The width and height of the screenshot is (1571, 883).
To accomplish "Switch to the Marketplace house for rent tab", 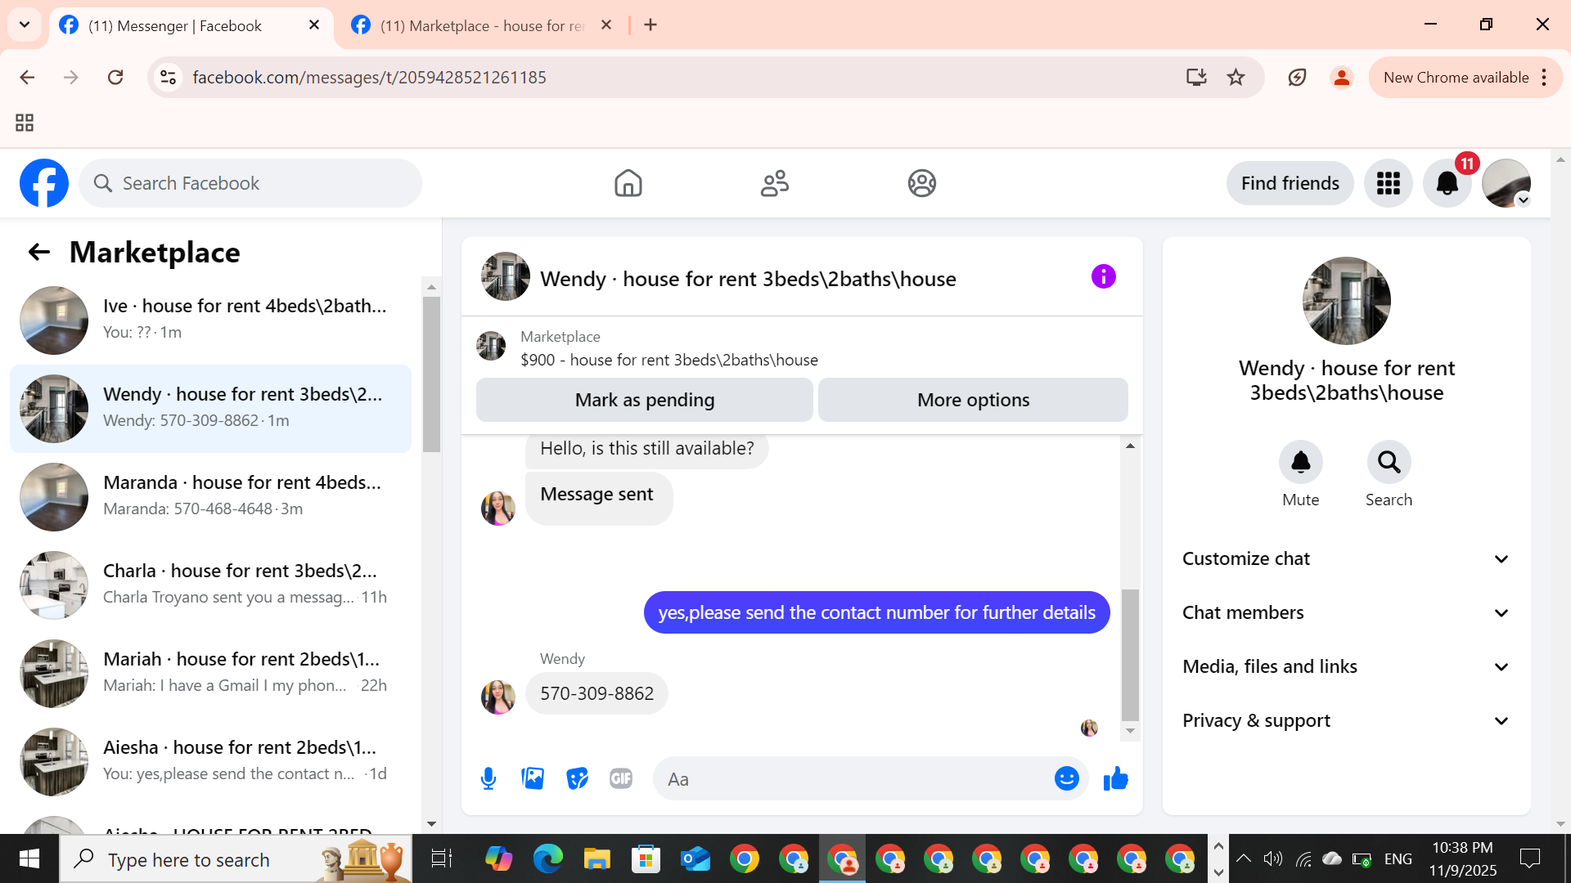I will pyautogui.click(x=482, y=25).
